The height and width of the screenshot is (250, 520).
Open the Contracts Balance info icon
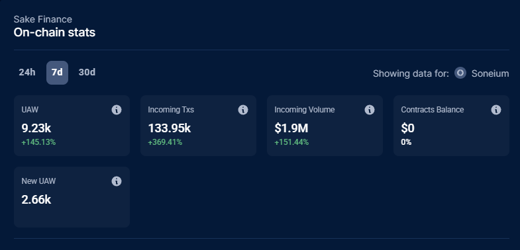tap(496, 110)
